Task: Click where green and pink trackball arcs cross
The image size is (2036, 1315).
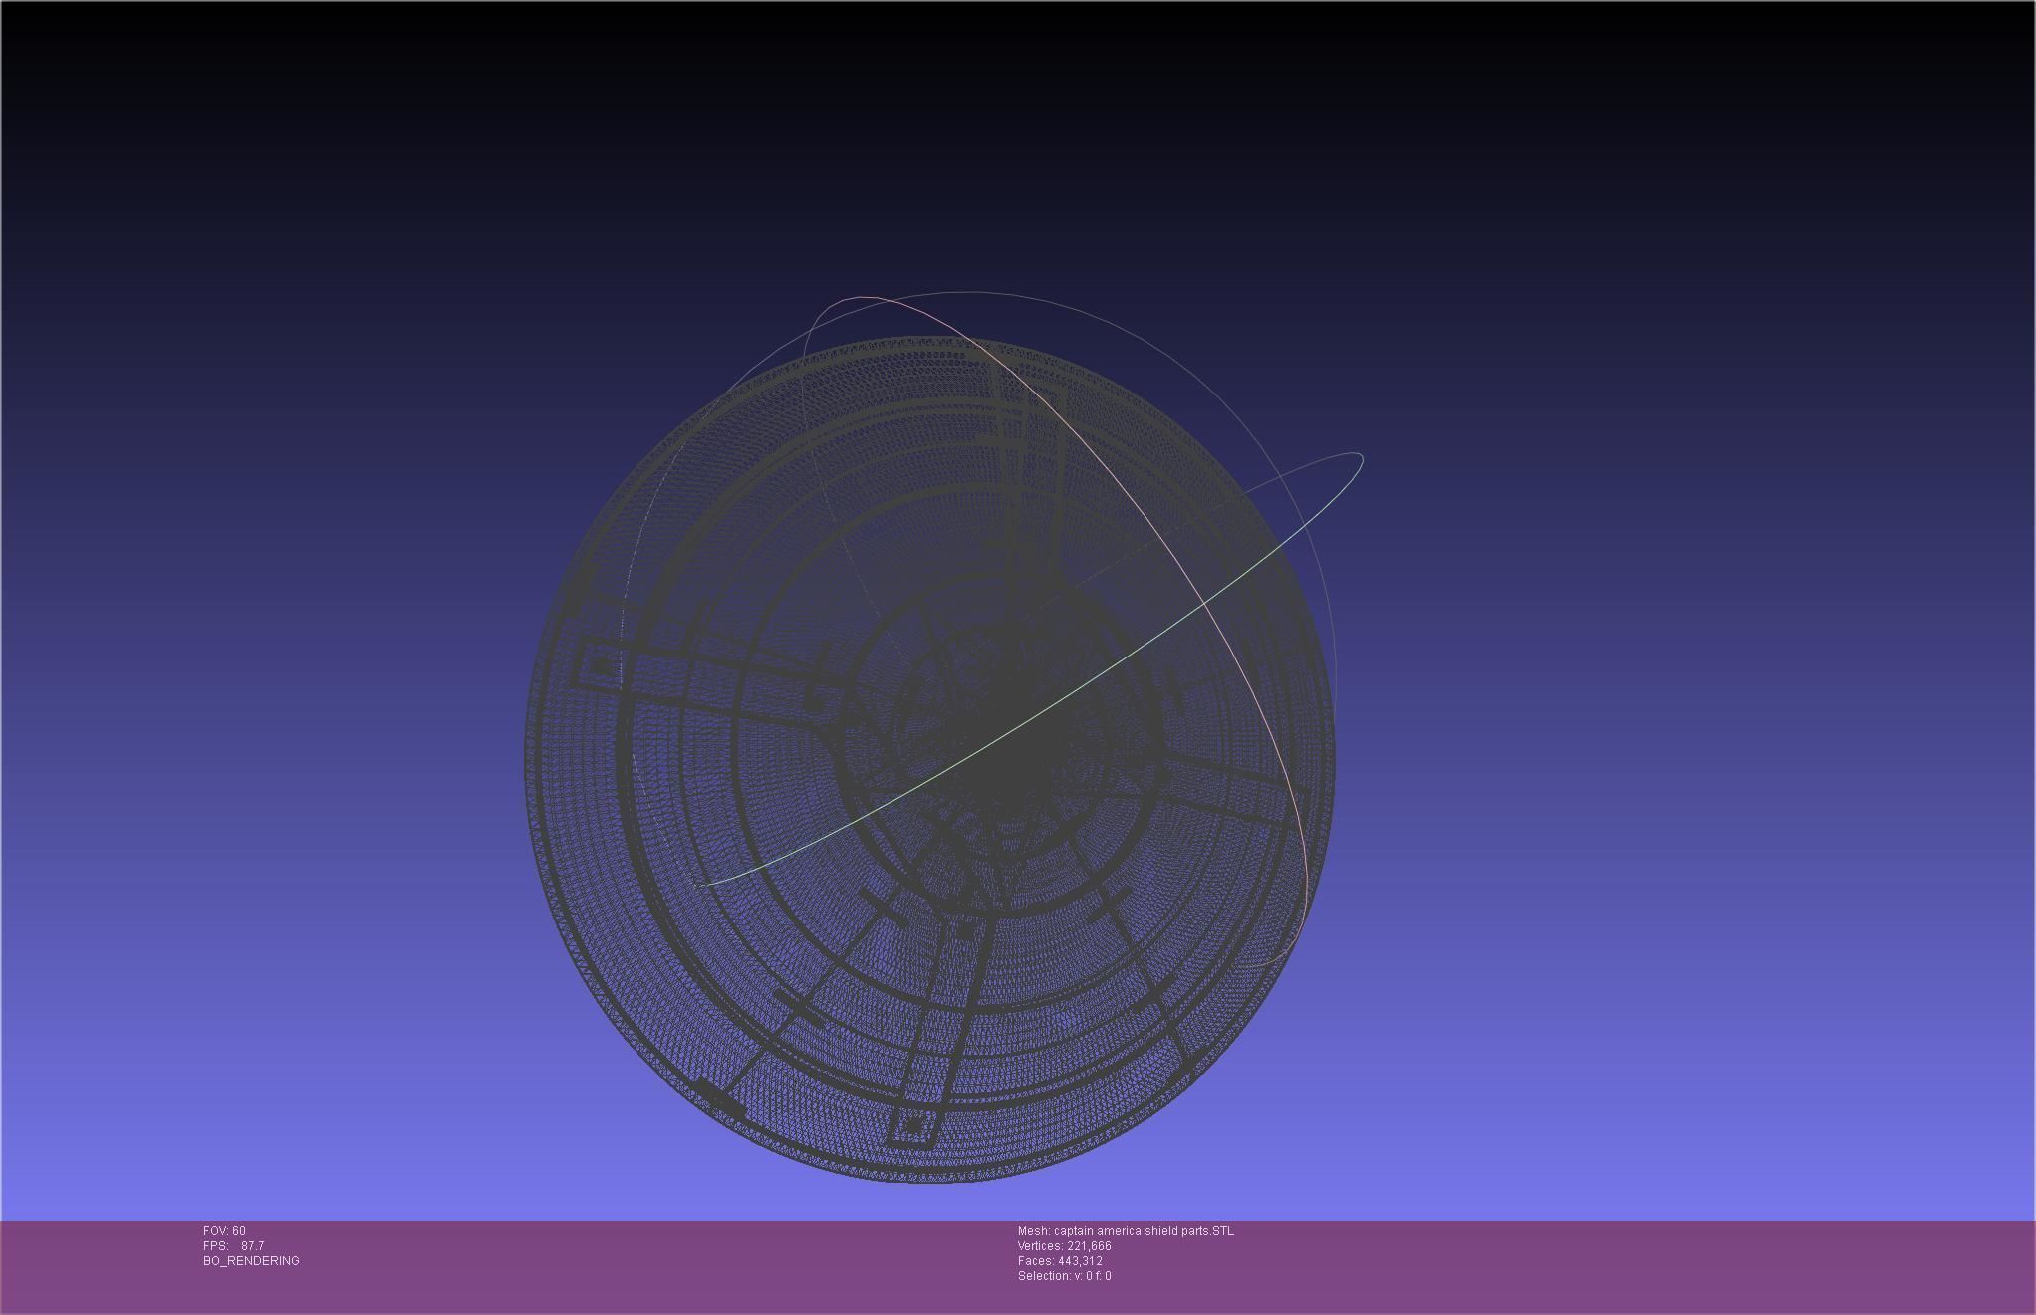Action: tap(1205, 604)
